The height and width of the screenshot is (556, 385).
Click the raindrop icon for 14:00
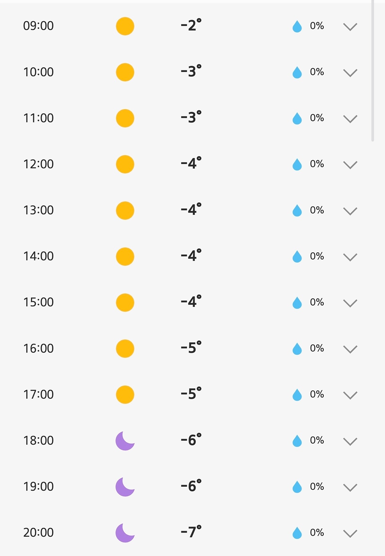click(x=297, y=256)
